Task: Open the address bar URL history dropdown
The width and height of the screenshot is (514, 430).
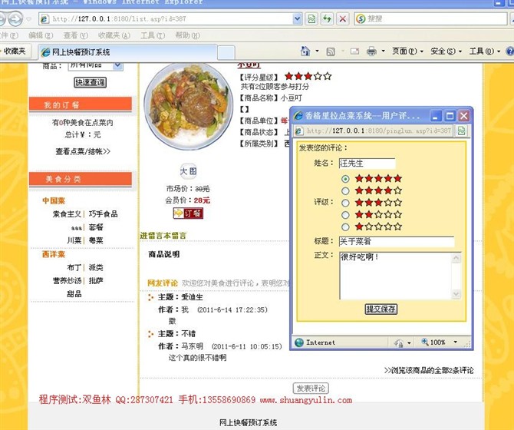Action: click(x=297, y=18)
